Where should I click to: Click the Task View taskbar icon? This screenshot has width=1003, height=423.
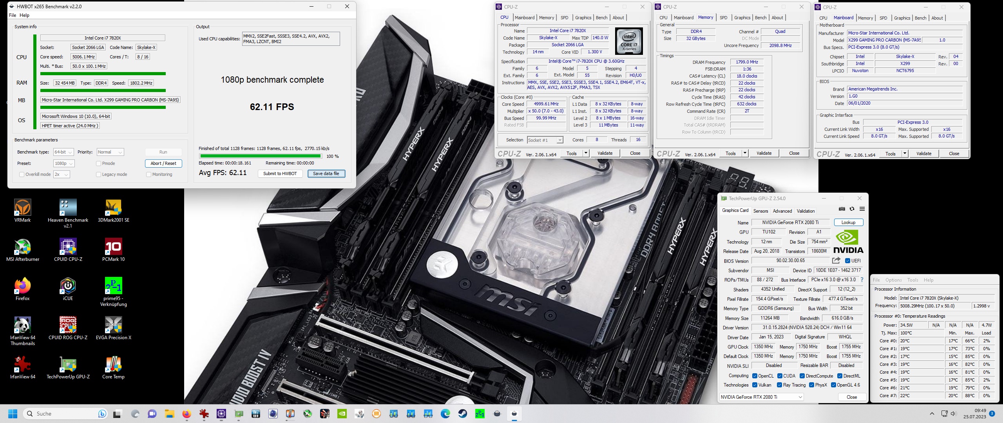(x=118, y=414)
